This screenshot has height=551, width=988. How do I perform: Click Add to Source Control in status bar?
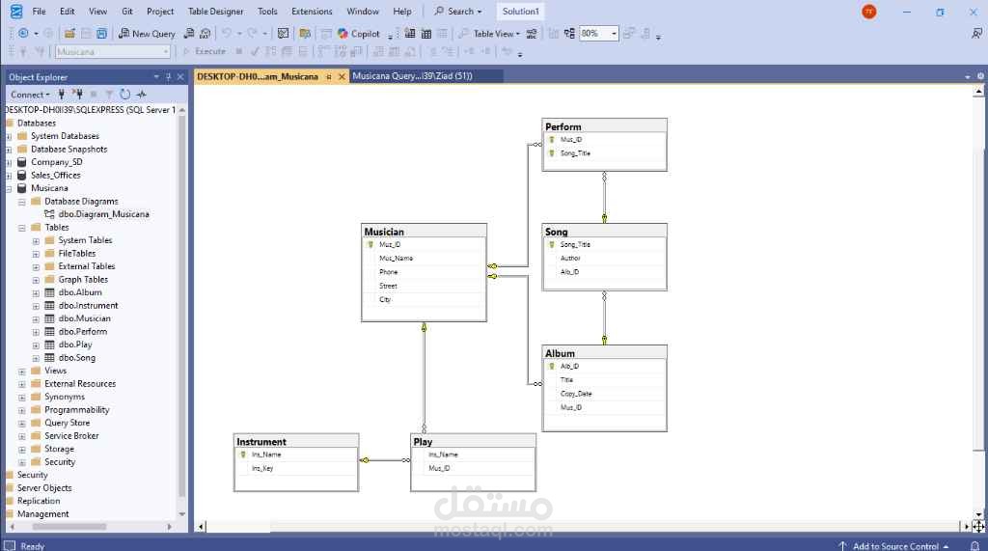pyautogui.click(x=893, y=546)
